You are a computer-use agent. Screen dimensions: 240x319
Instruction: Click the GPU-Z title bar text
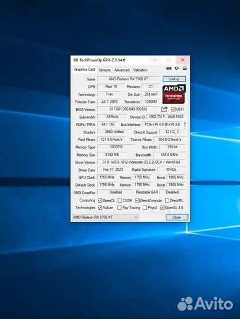pyautogui.click(x=102, y=60)
